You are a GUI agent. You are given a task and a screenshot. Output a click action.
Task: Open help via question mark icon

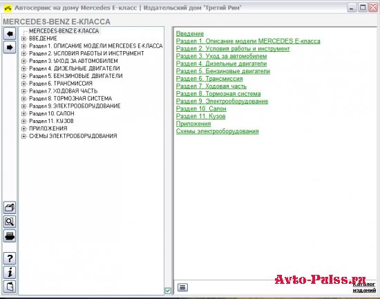[10, 258]
